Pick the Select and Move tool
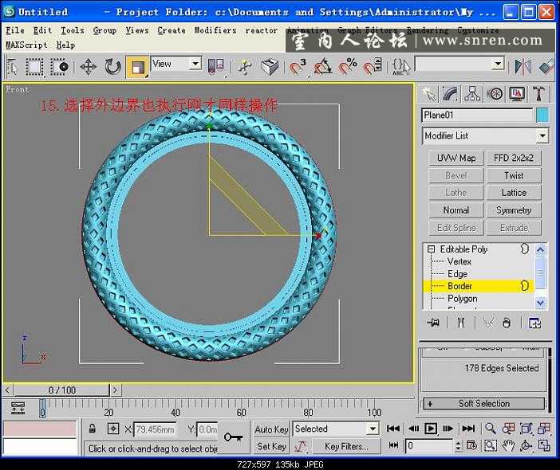Viewport: 560px width, 470px height. [89, 67]
